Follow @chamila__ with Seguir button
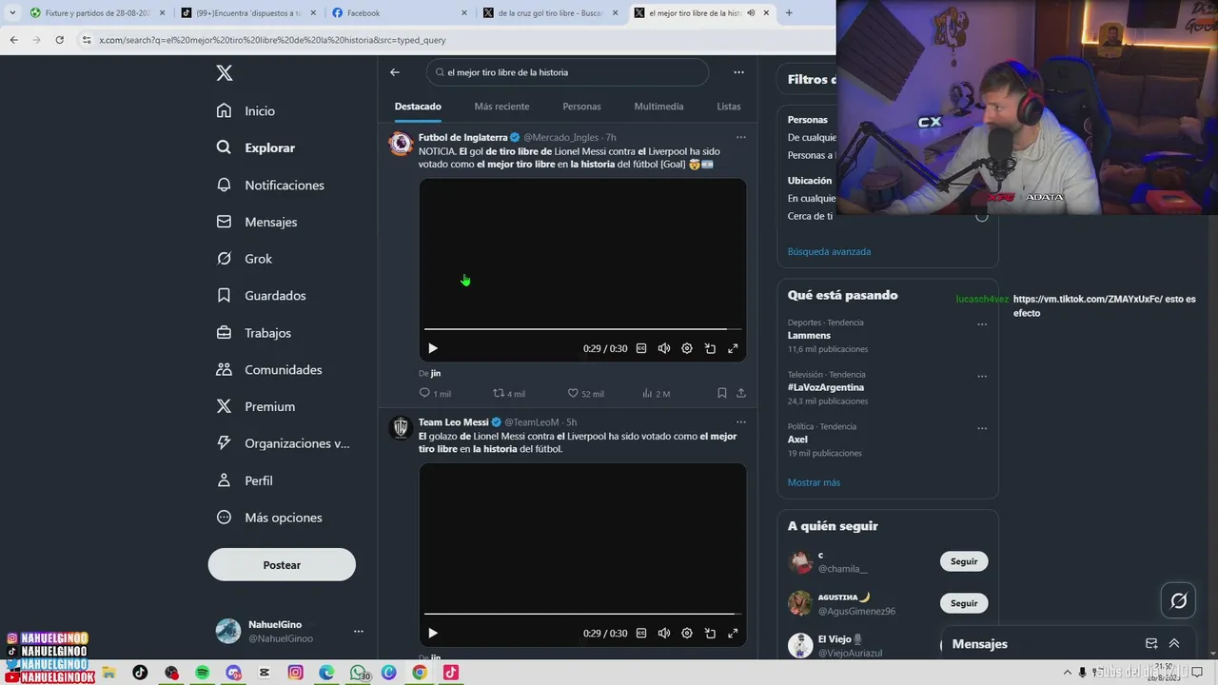Image resolution: width=1218 pixels, height=685 pixels. click(964, 561)
